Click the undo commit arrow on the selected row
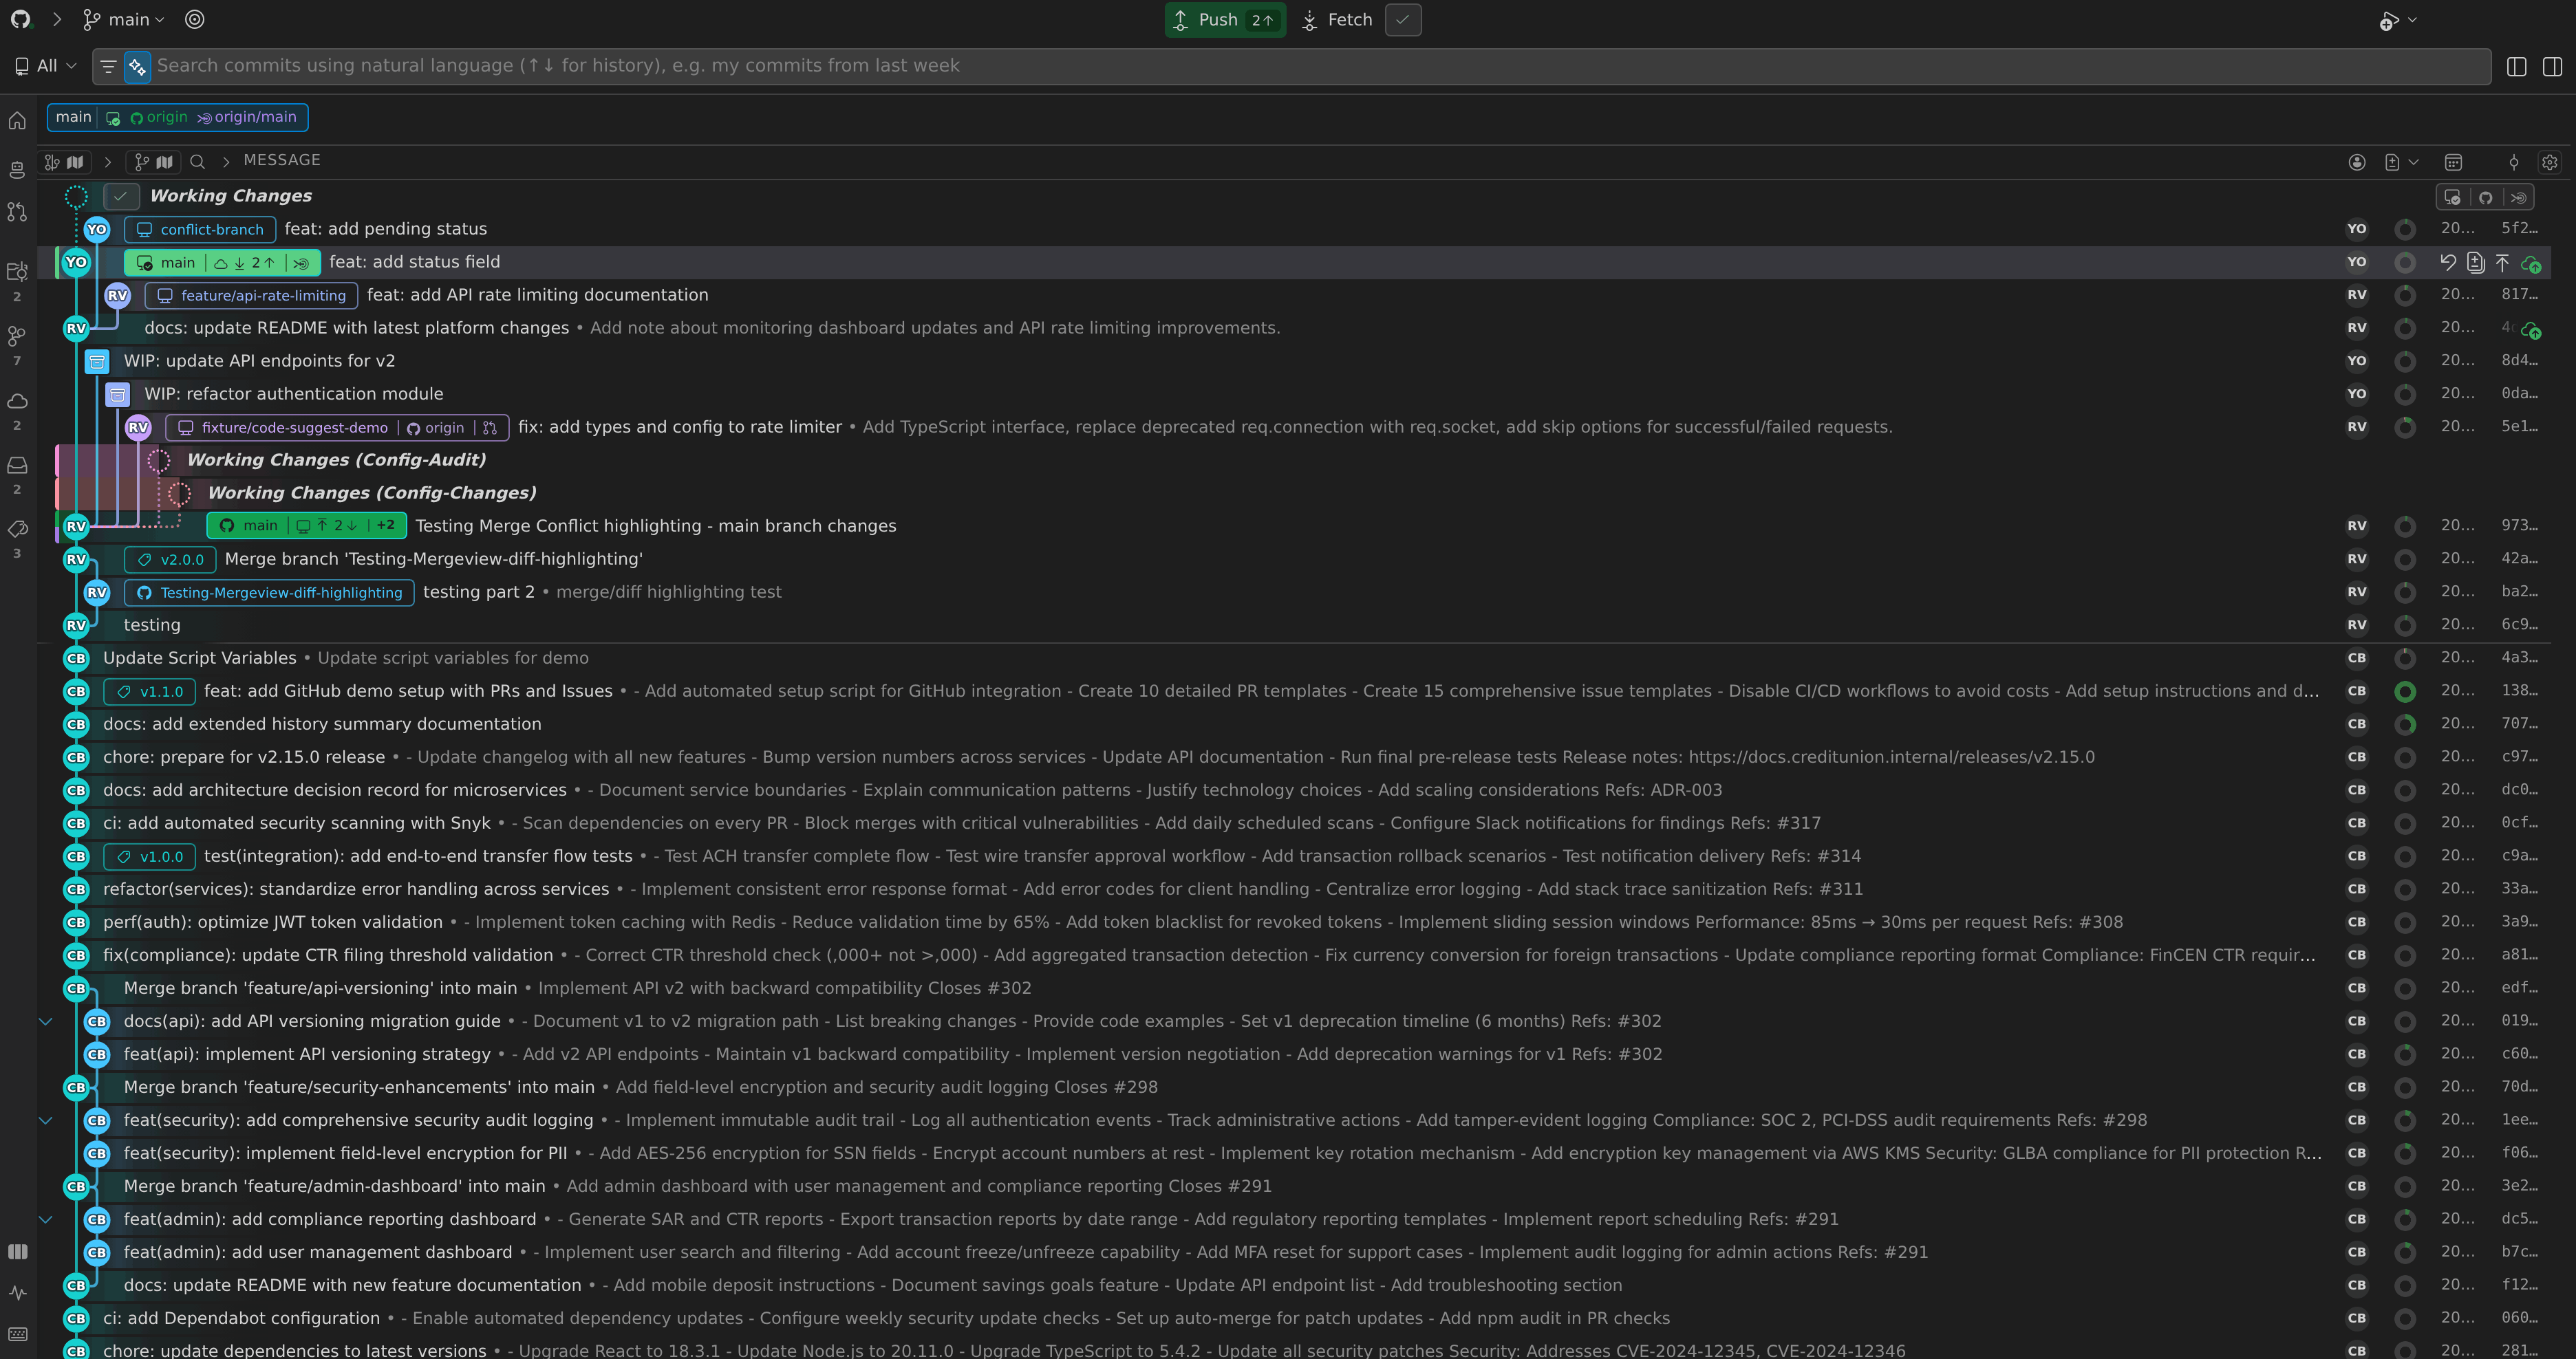The width and height of the screenshot is (2576, 1359). click(2447, 262)
